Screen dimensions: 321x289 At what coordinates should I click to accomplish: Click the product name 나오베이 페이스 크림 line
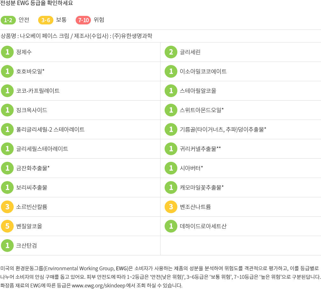click(76, 36)
